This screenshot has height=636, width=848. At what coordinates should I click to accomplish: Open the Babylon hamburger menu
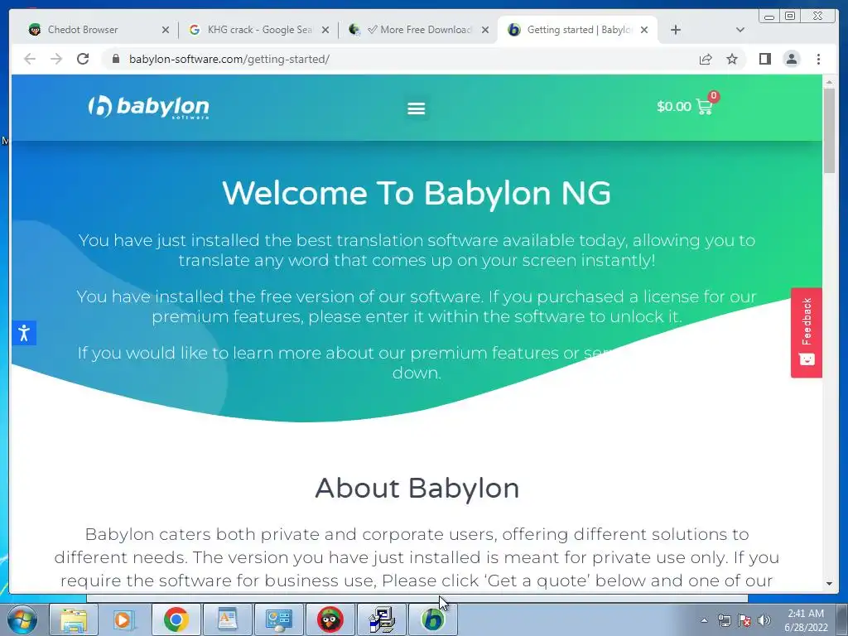point(416,108)
